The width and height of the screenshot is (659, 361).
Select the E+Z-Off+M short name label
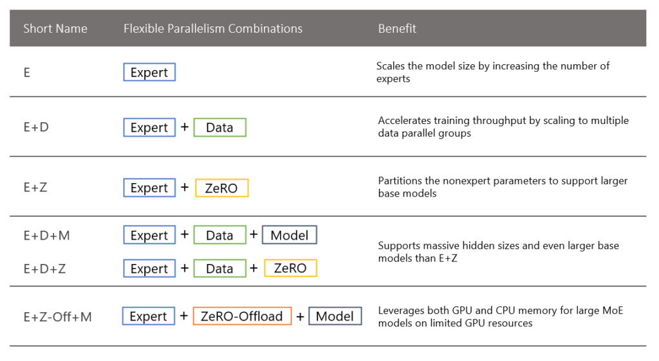58,317
